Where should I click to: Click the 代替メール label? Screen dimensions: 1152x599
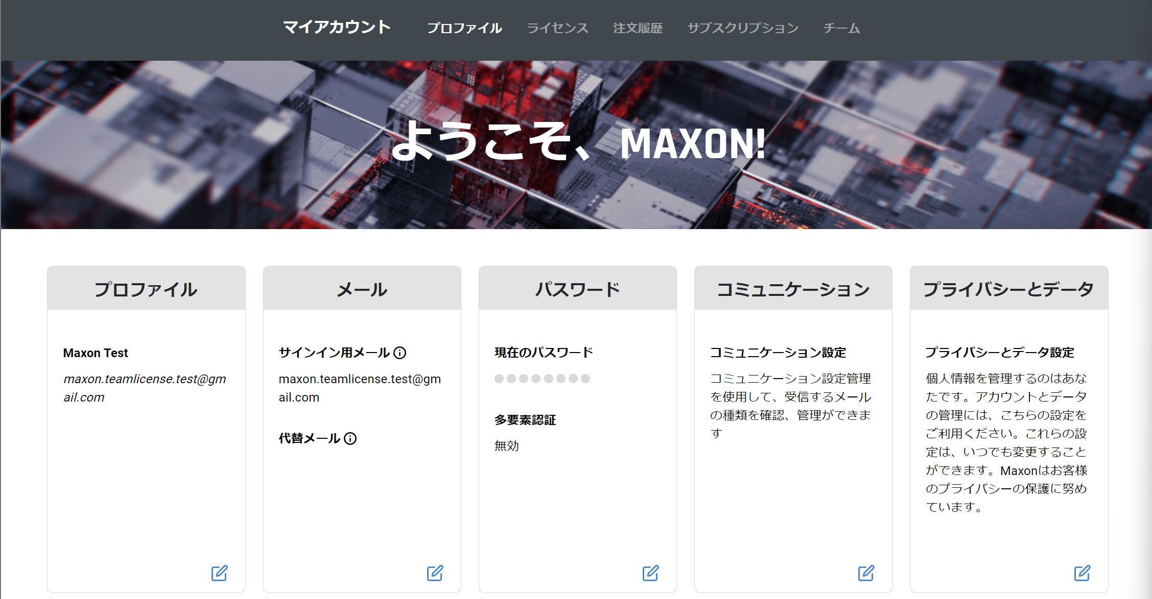pos(310,438)
